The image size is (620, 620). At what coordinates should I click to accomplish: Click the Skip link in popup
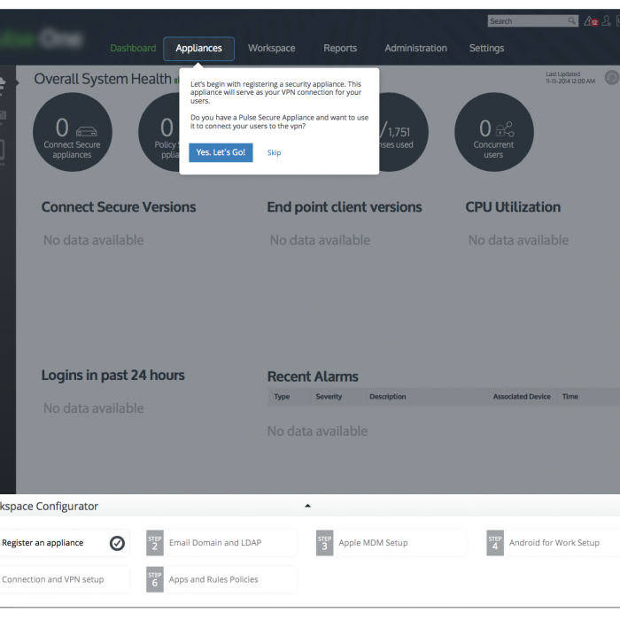coord(275,153)
